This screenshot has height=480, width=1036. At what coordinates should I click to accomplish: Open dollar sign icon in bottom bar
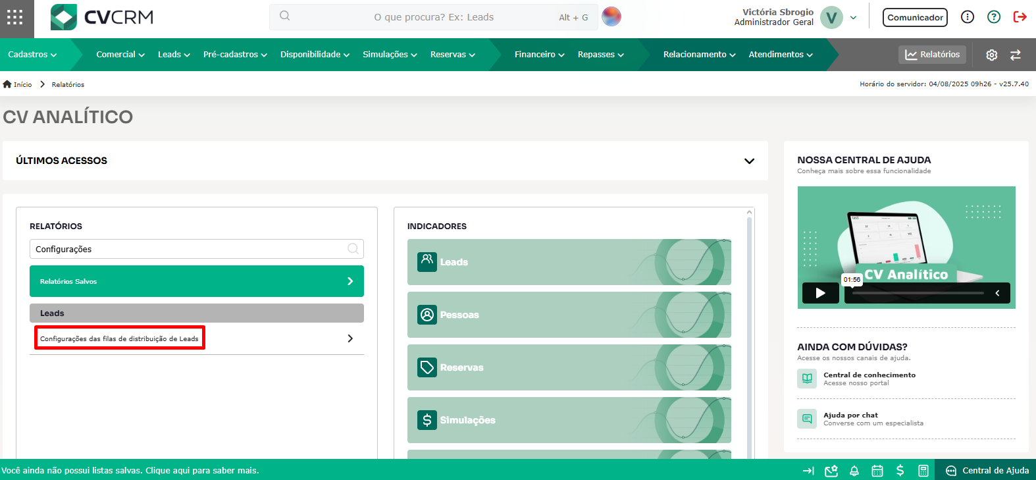point(900,471)
